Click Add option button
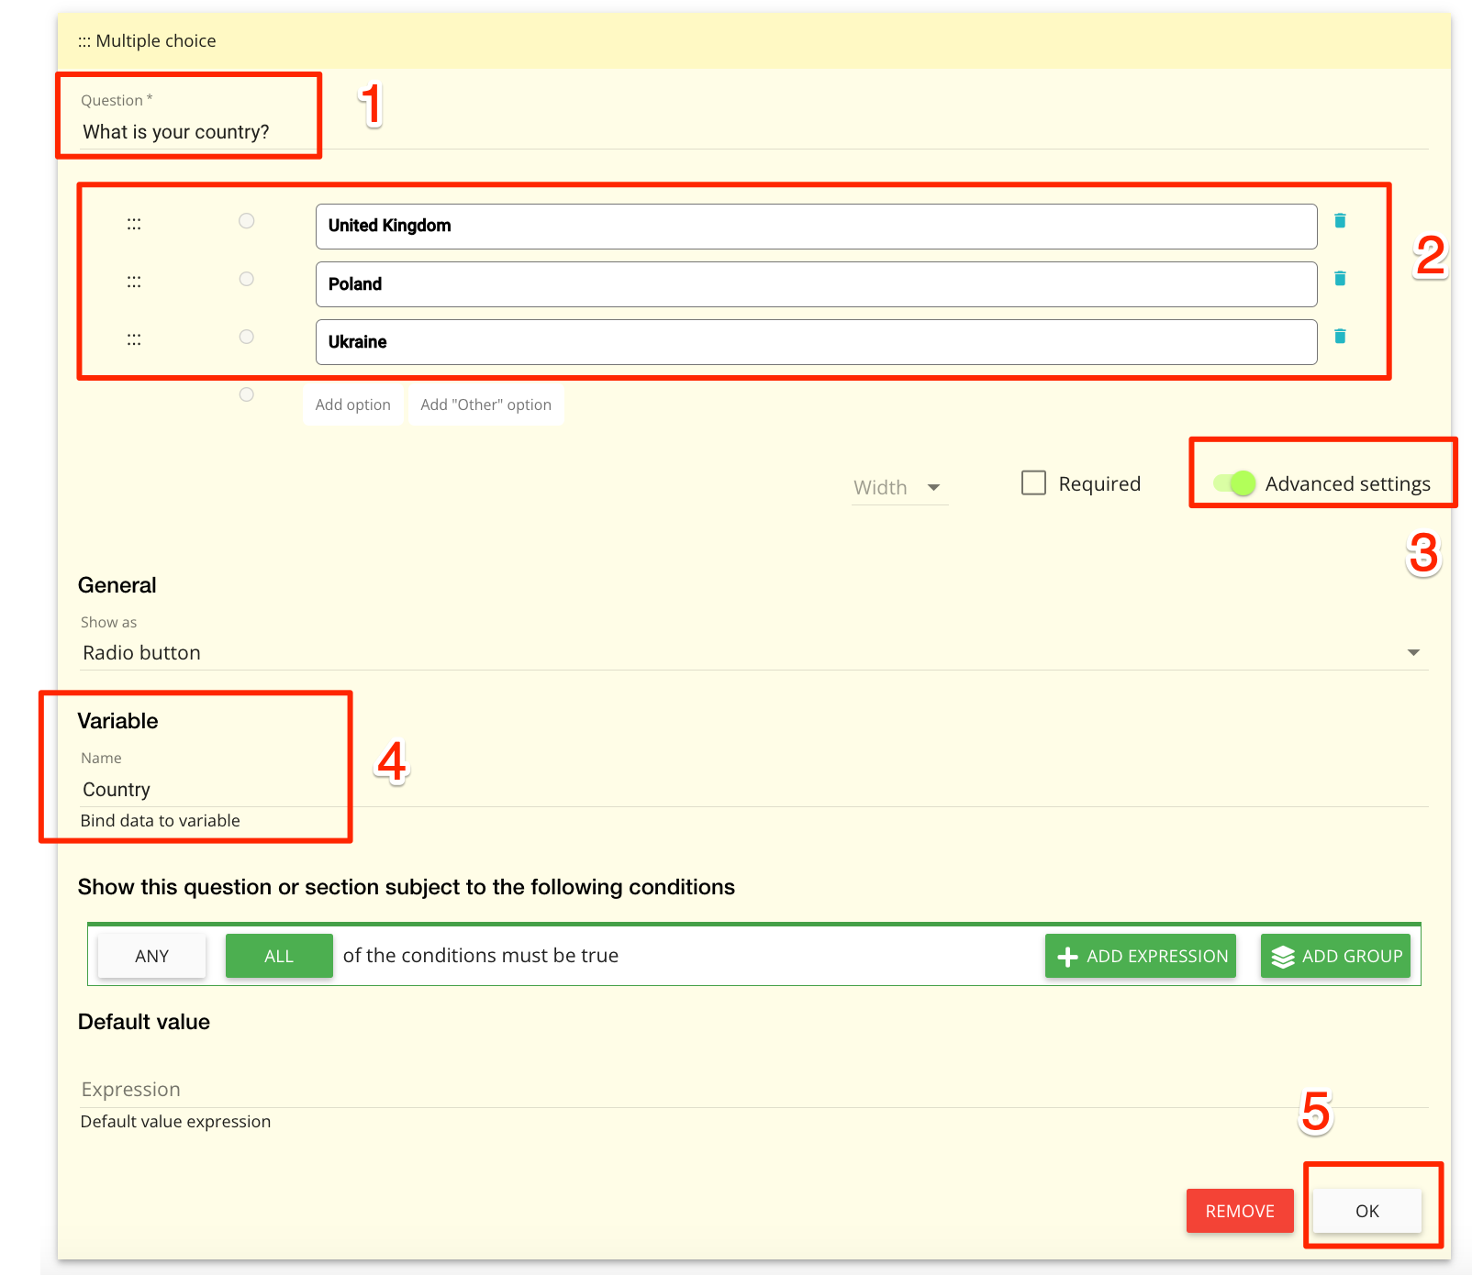The height and width of the screenshot is (1275, 1472). [352, 405]
